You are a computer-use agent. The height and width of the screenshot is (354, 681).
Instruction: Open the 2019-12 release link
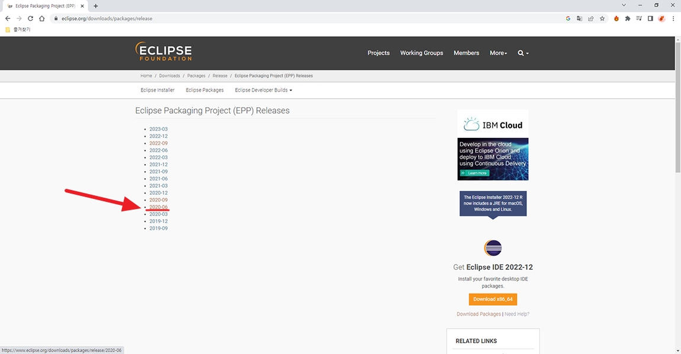159,221
